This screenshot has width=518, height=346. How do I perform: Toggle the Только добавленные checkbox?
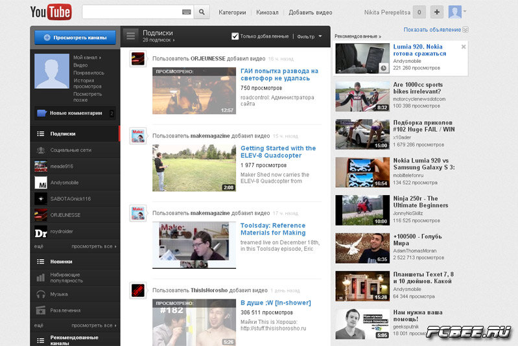(235, 36)
